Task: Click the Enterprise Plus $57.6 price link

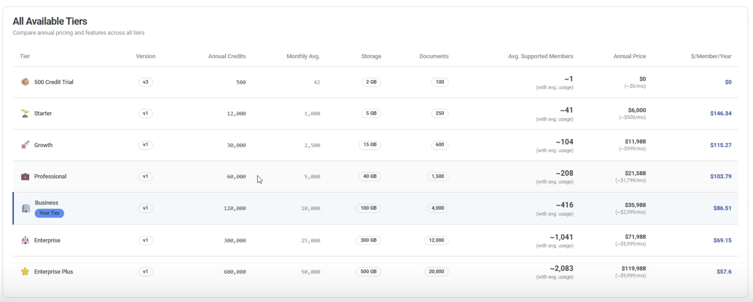Action: pyautogui.click(x=724, y=272)
